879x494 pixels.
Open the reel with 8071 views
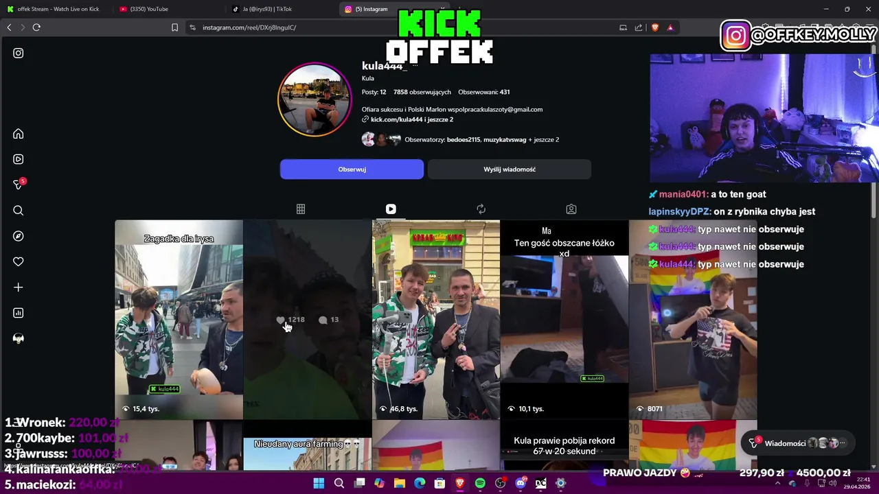click(x=693, y=320)
